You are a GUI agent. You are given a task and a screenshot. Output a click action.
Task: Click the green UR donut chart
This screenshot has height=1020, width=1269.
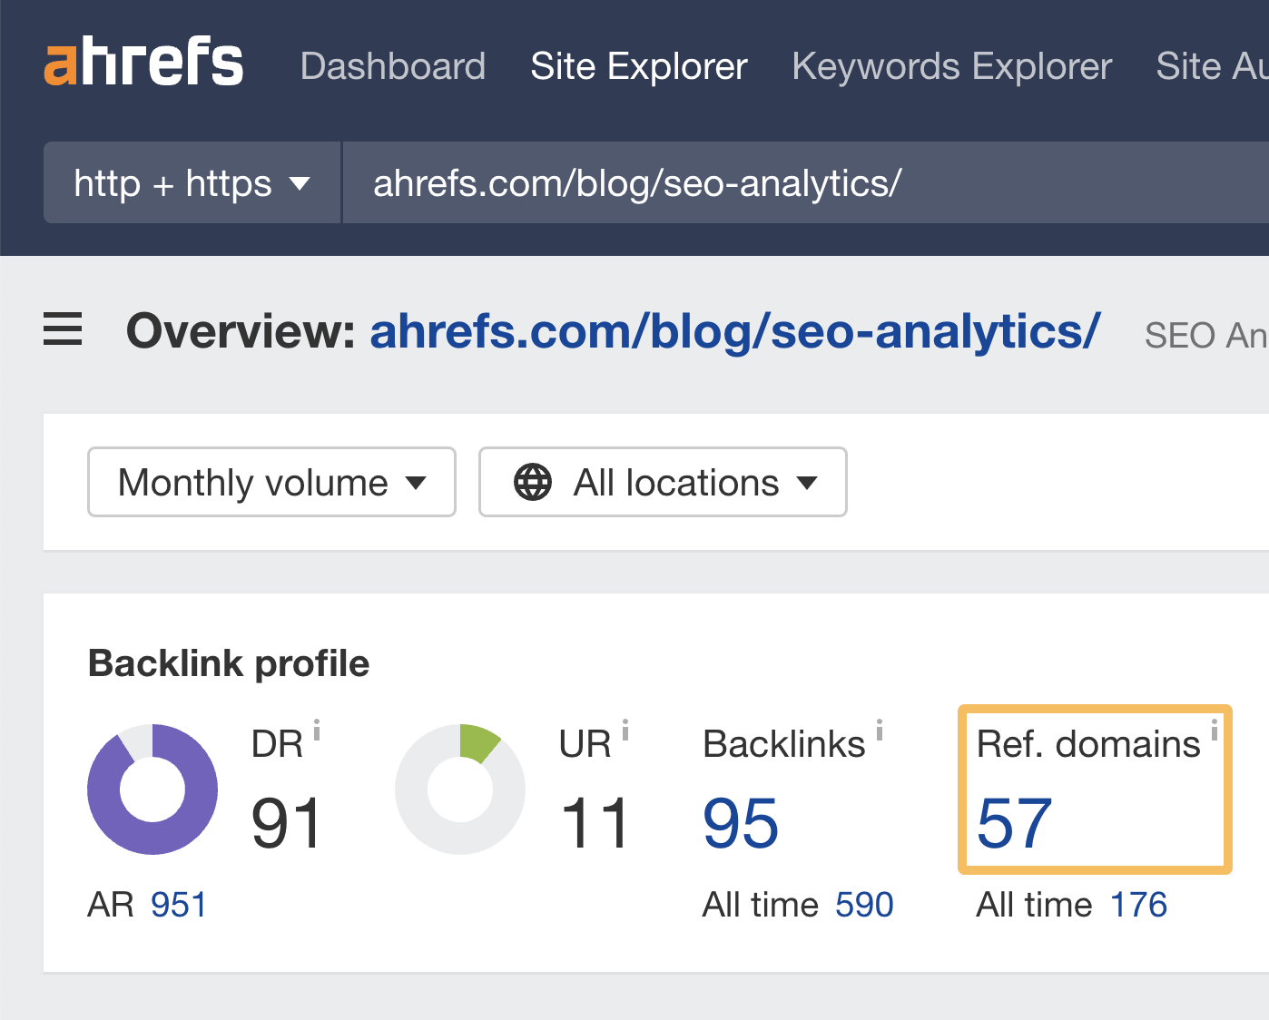[460, 790]
